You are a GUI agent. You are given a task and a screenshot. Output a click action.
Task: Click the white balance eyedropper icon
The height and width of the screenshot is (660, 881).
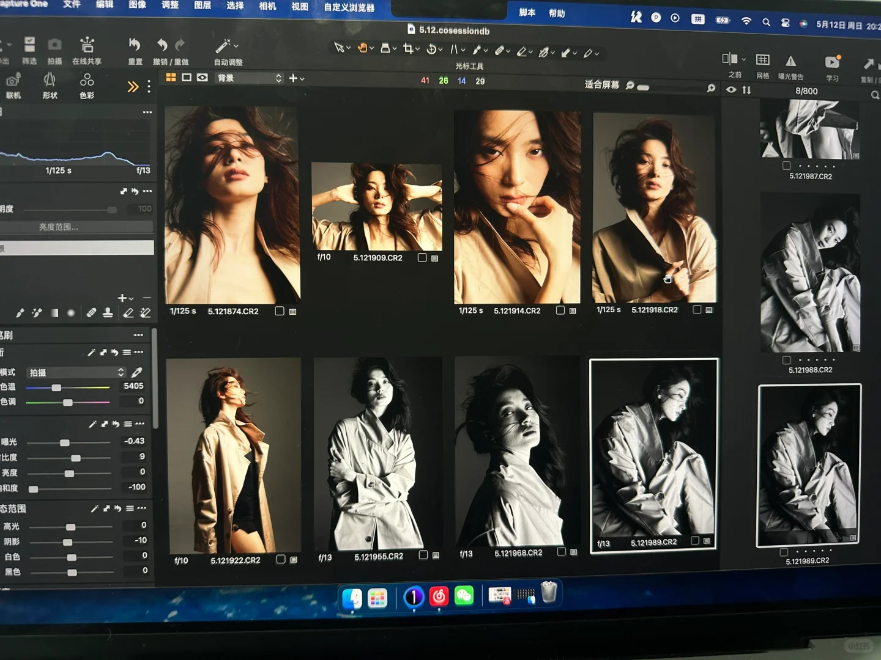137,372
